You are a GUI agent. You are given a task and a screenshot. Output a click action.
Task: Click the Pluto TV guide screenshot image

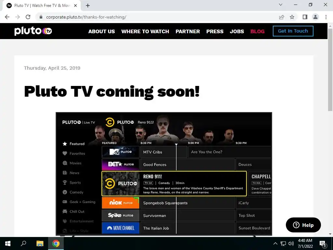point(164,174)
